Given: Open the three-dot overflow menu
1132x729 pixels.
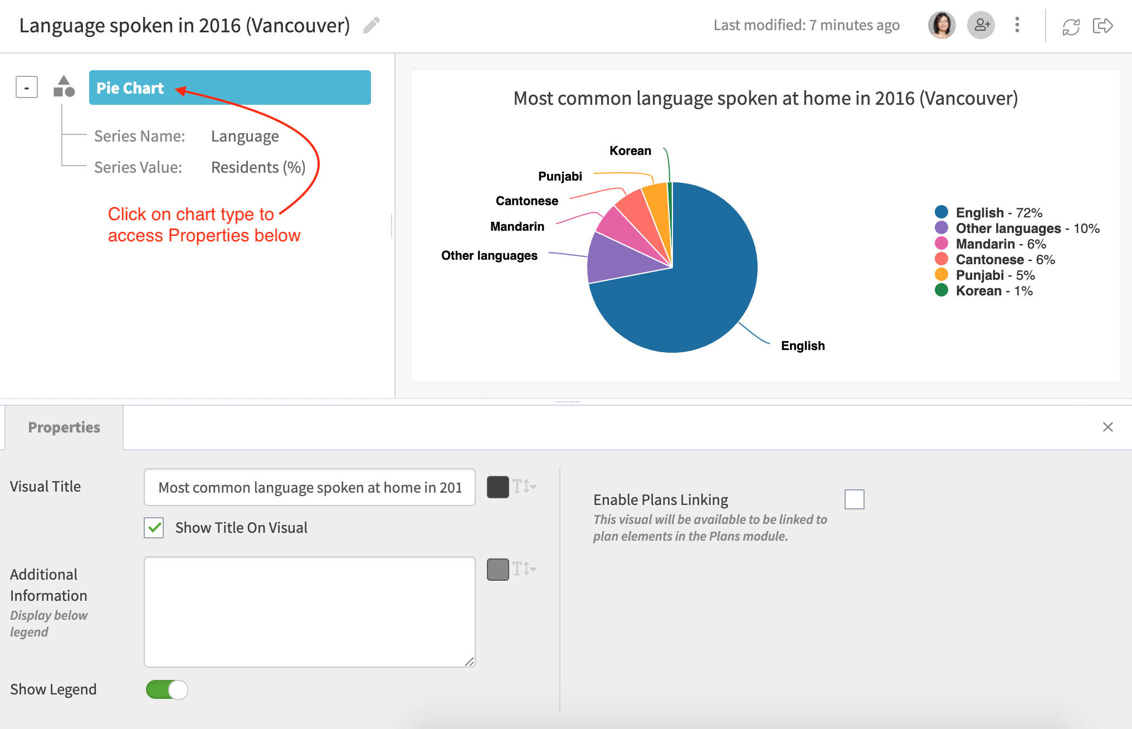Looking at the screenshot, I should [x=1017, y=25].
